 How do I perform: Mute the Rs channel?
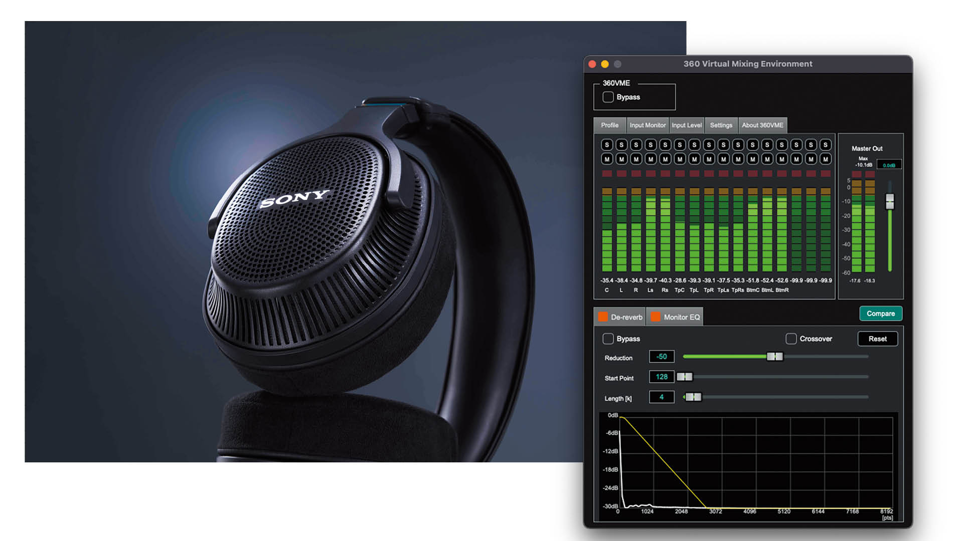click(665, 159)
